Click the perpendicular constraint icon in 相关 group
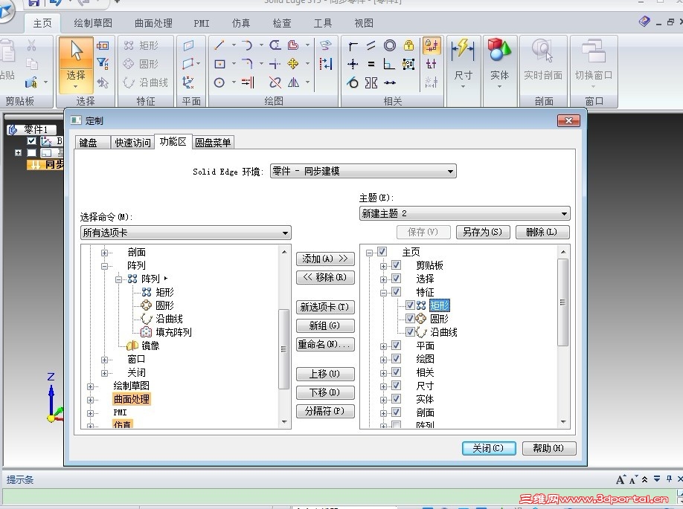Viewport: 683px width, 509px height. tap(389, 64)
